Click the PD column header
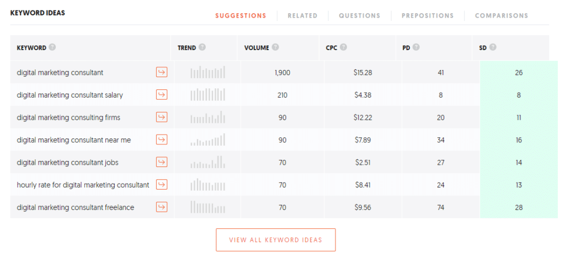 click(x=406, y=47)
